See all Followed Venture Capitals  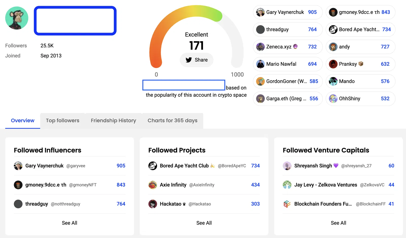pos(339,223)
